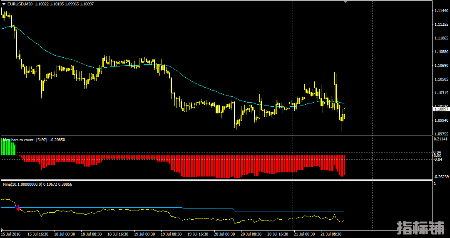Click the chart shift triangle marker at top
This screenshot has width=450, height=238.
click(345, 2)
